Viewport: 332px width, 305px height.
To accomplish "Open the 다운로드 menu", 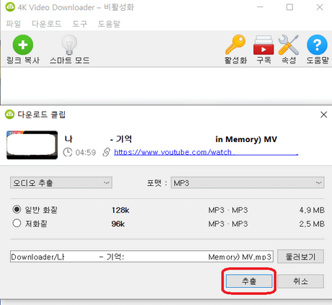I will [x=46, y=24].
